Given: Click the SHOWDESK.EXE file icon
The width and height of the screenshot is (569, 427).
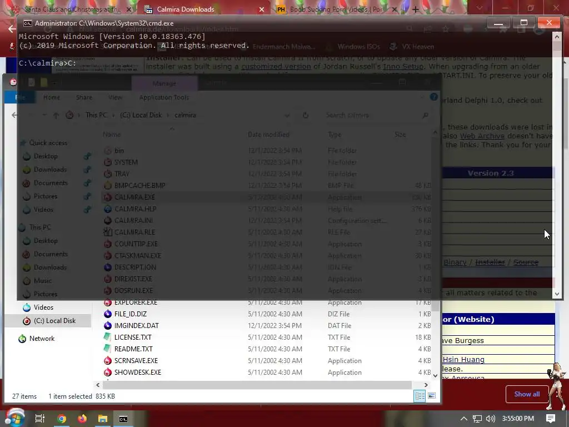Looking at the screenshot, I should 107,372.
